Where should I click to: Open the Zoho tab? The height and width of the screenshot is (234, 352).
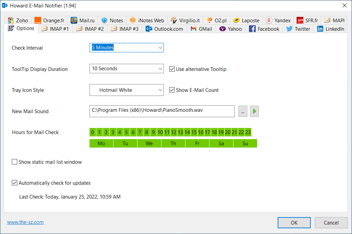(18, 20)
